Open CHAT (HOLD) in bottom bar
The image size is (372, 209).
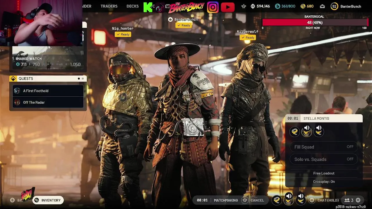click(x=328, y=200)
